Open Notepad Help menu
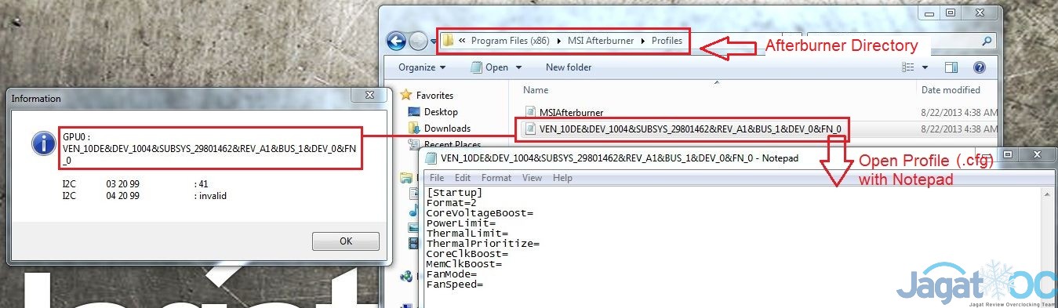Image resolution: width=1058 pixels, height=308 pixels. [x=562, y=178]
